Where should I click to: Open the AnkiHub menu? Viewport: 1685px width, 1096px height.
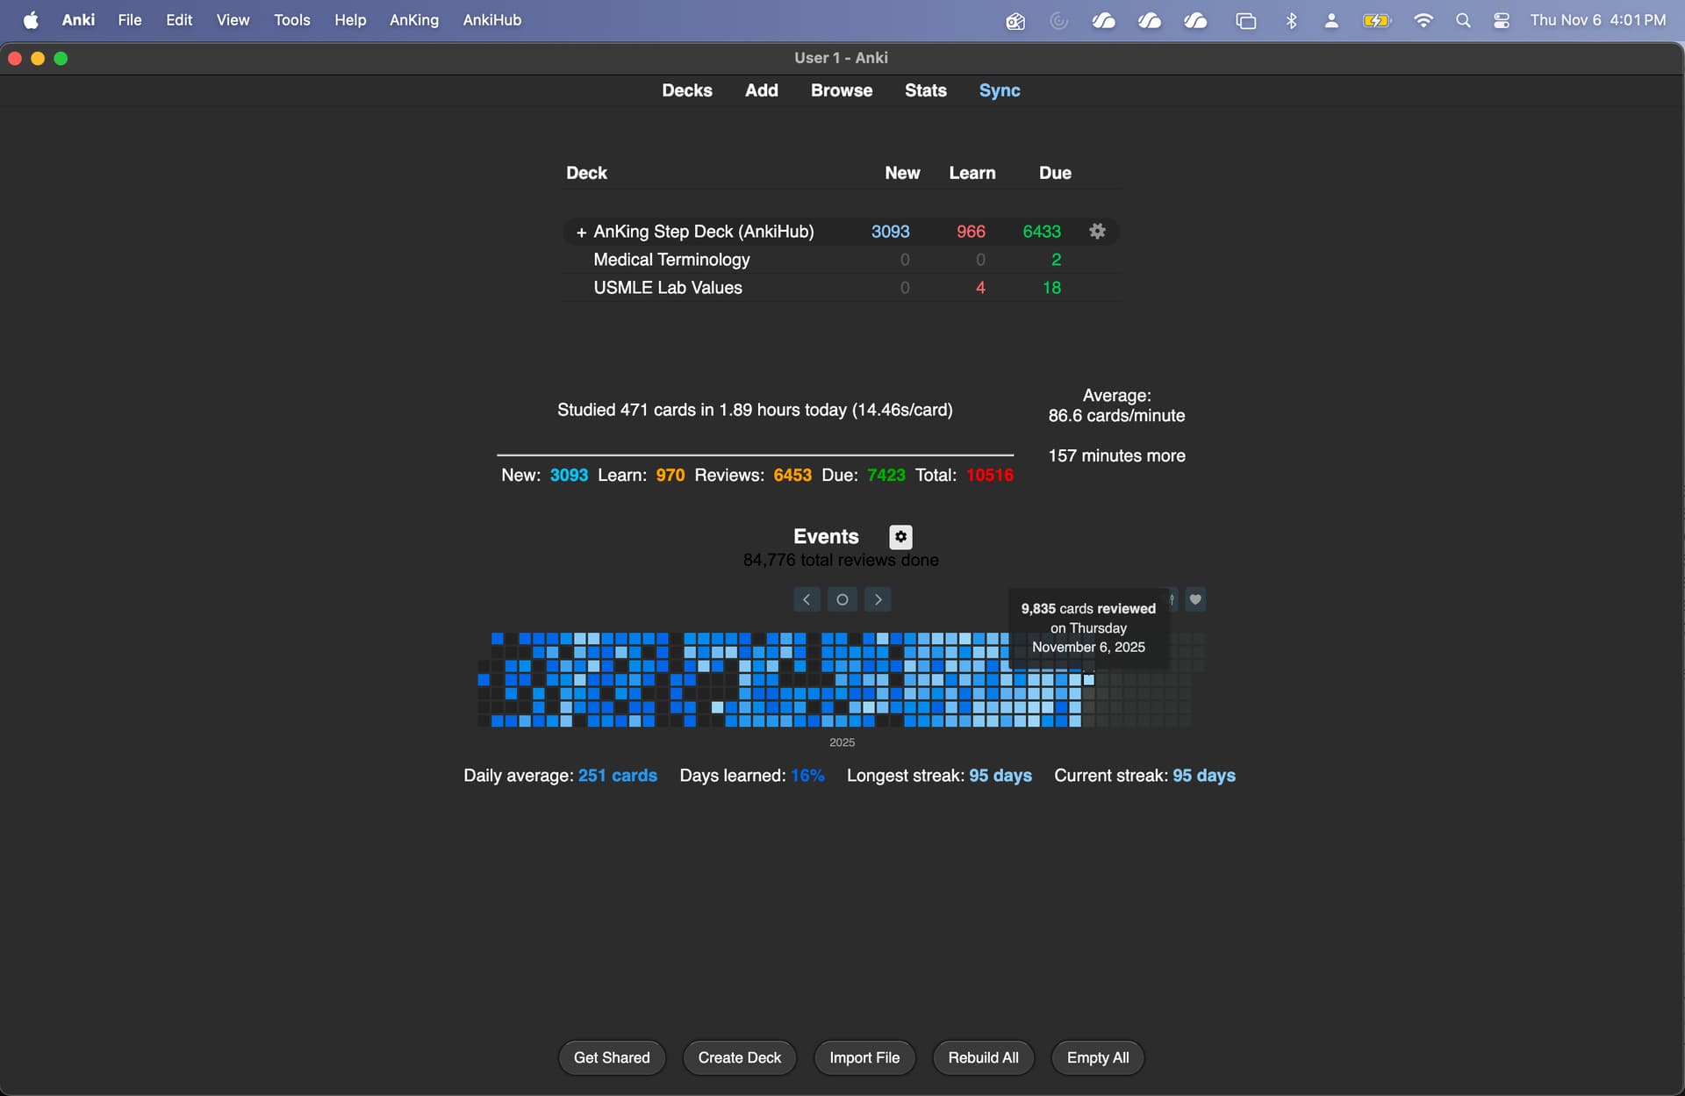pos(491,20)
